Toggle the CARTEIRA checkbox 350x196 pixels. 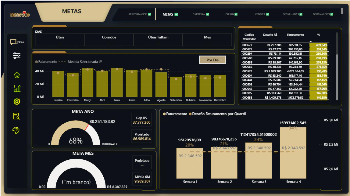pyautogui.click(x=208, y=14)
